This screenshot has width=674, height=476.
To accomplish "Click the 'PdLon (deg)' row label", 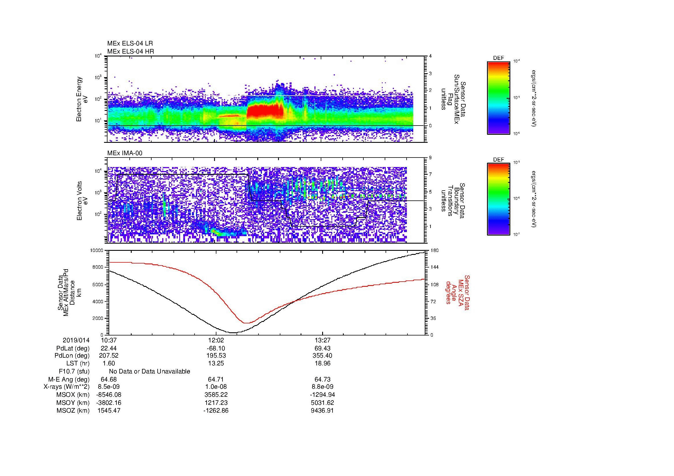I will (x=72, y=355).
